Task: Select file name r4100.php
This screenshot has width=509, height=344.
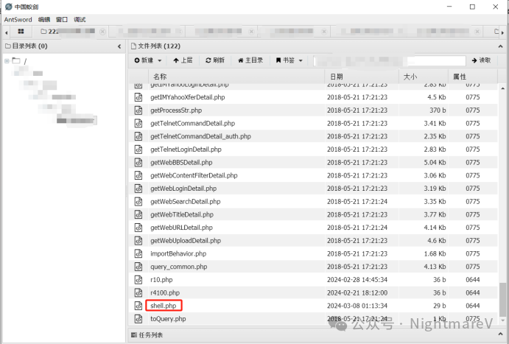Action: coord(165,292)
